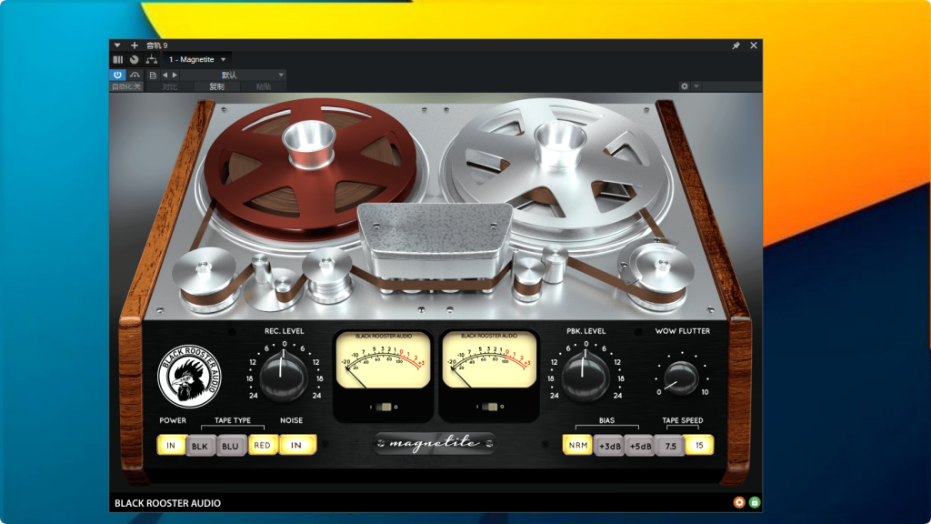Add a new insert with plus icon

(135, 45)
